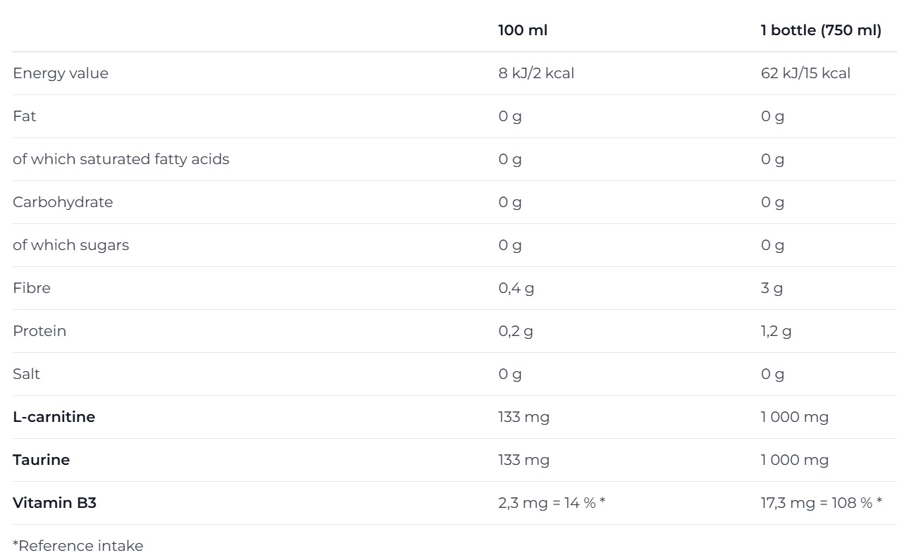
Task: Click the 100 ml column header
Action: tap(523, 30)
